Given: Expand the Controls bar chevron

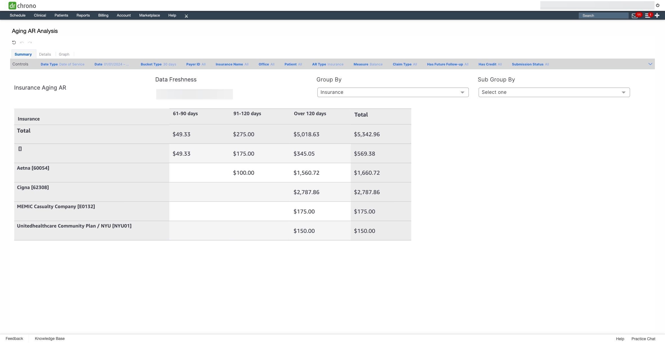Looking at the screenshot, I should click(650, 64).
